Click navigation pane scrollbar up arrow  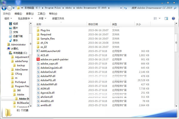[x=31, y=24]
